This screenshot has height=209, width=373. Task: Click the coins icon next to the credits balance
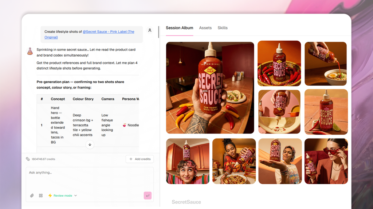coord(28,159)
